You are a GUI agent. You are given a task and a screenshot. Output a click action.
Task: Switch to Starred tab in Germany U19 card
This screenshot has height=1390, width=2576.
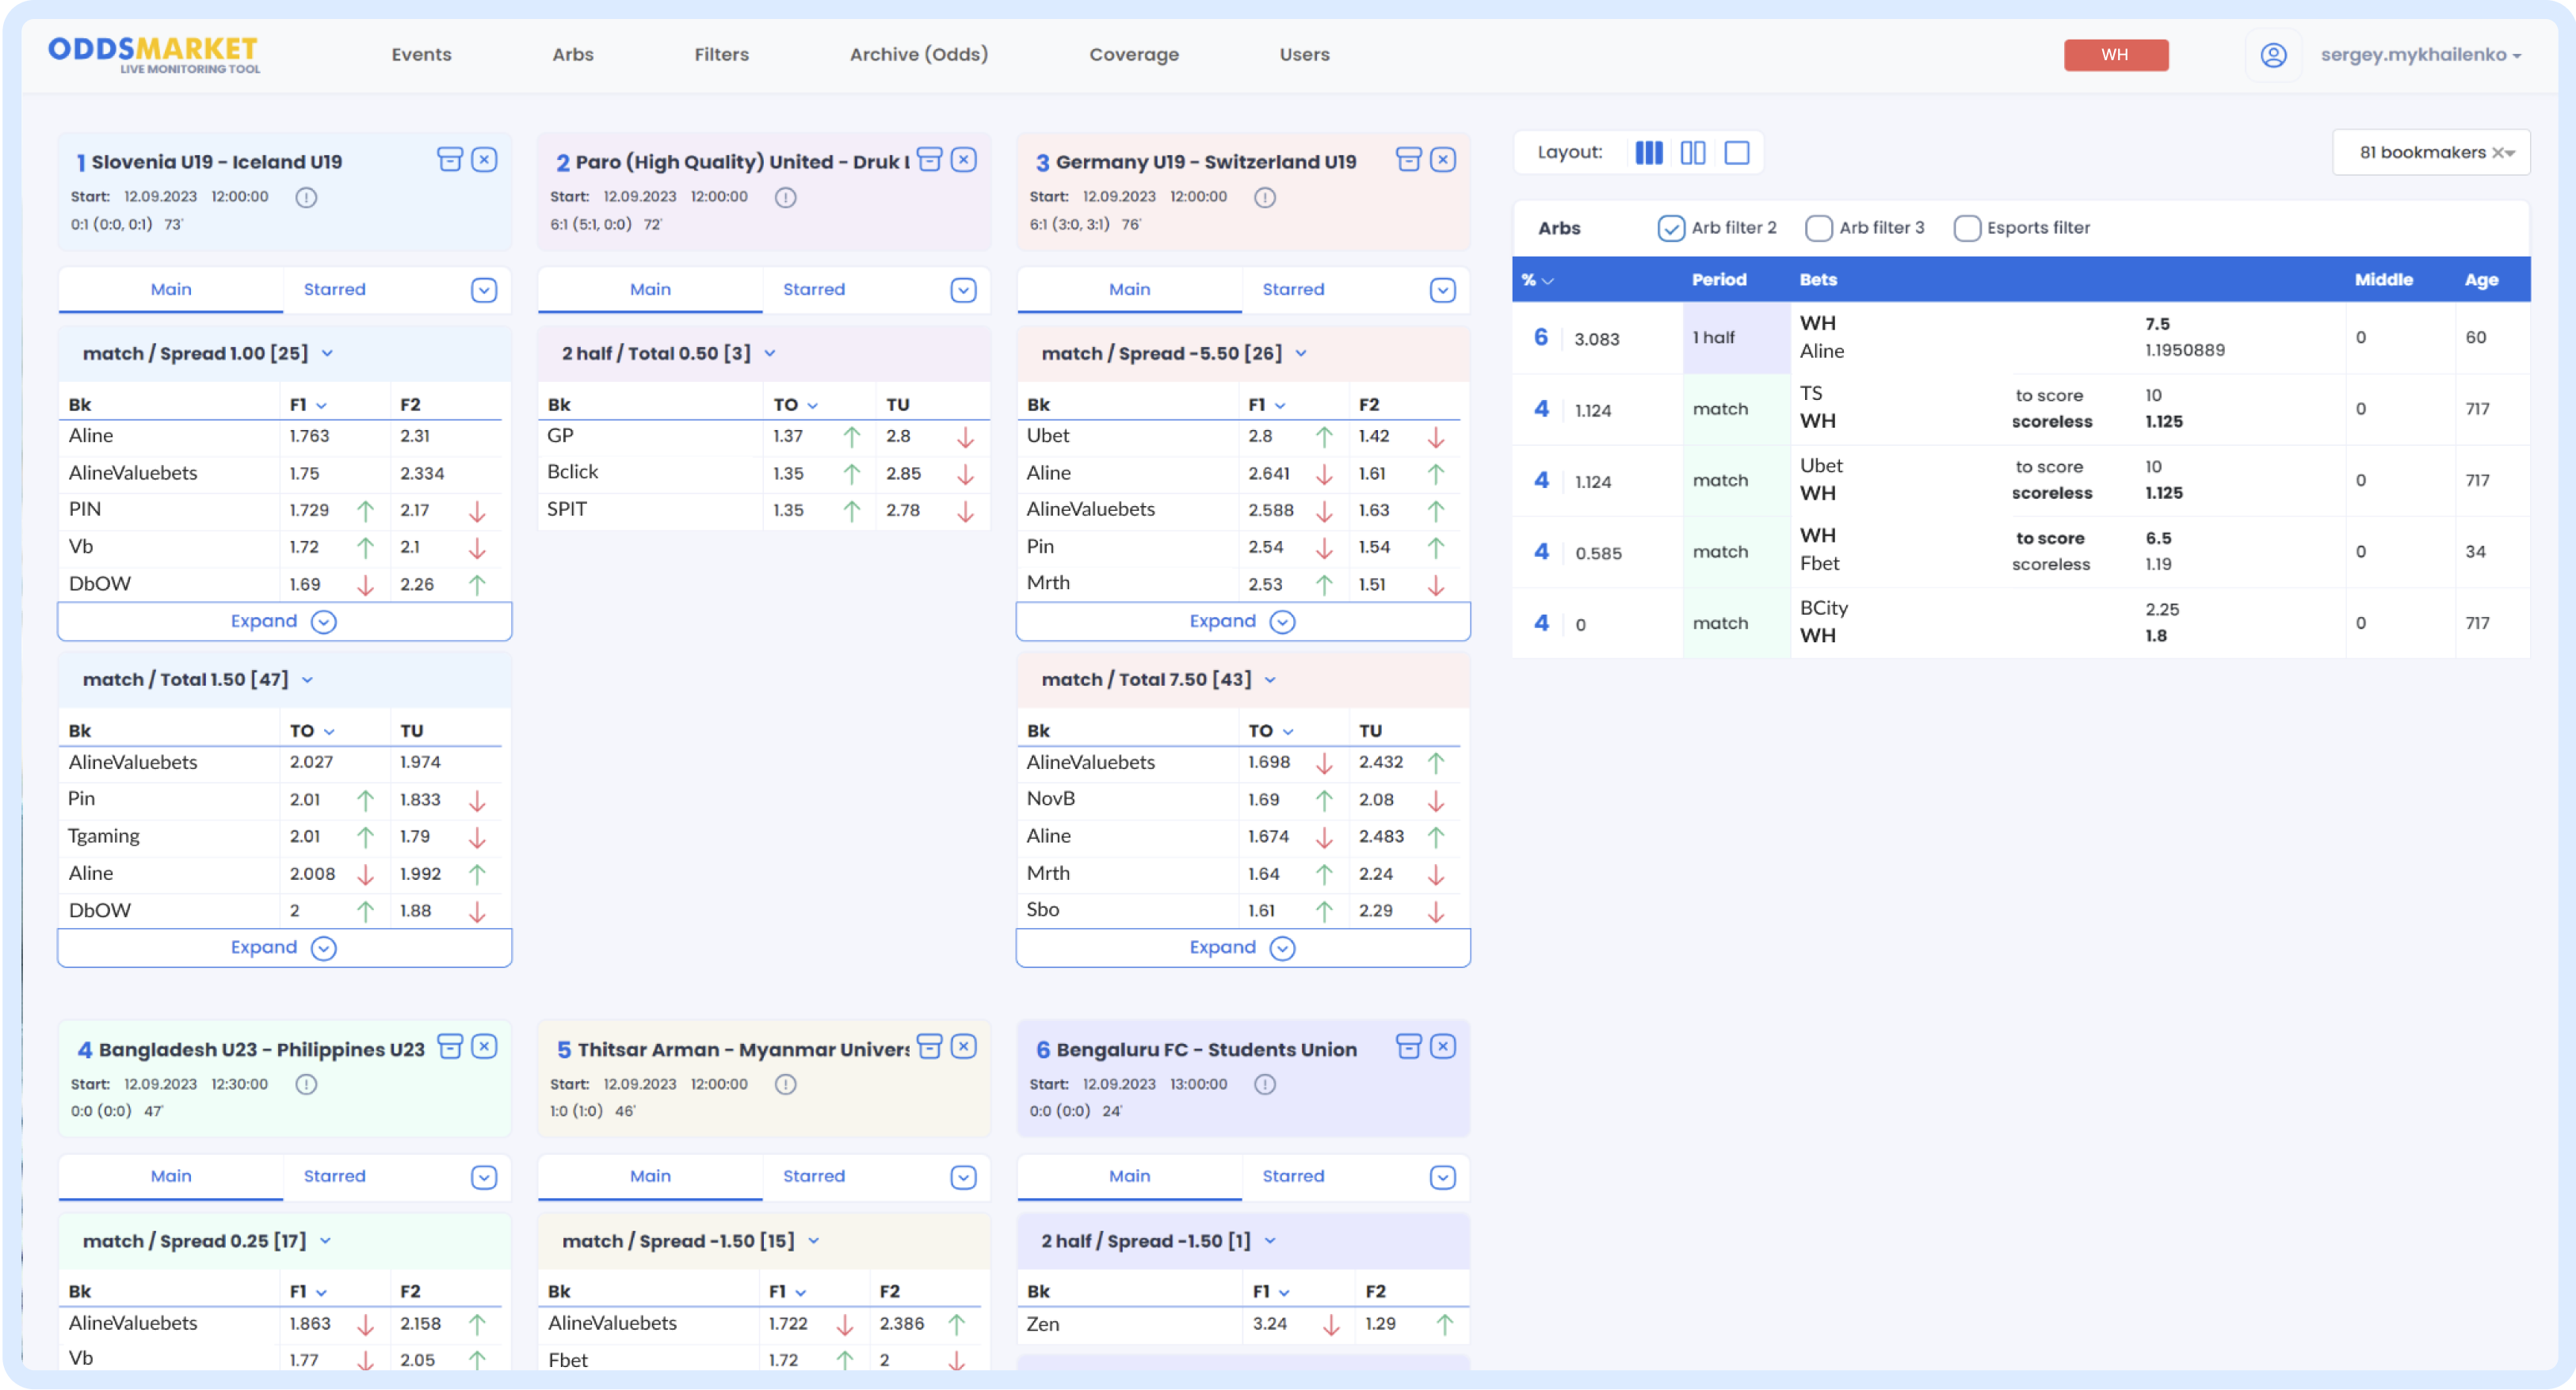1292,290
